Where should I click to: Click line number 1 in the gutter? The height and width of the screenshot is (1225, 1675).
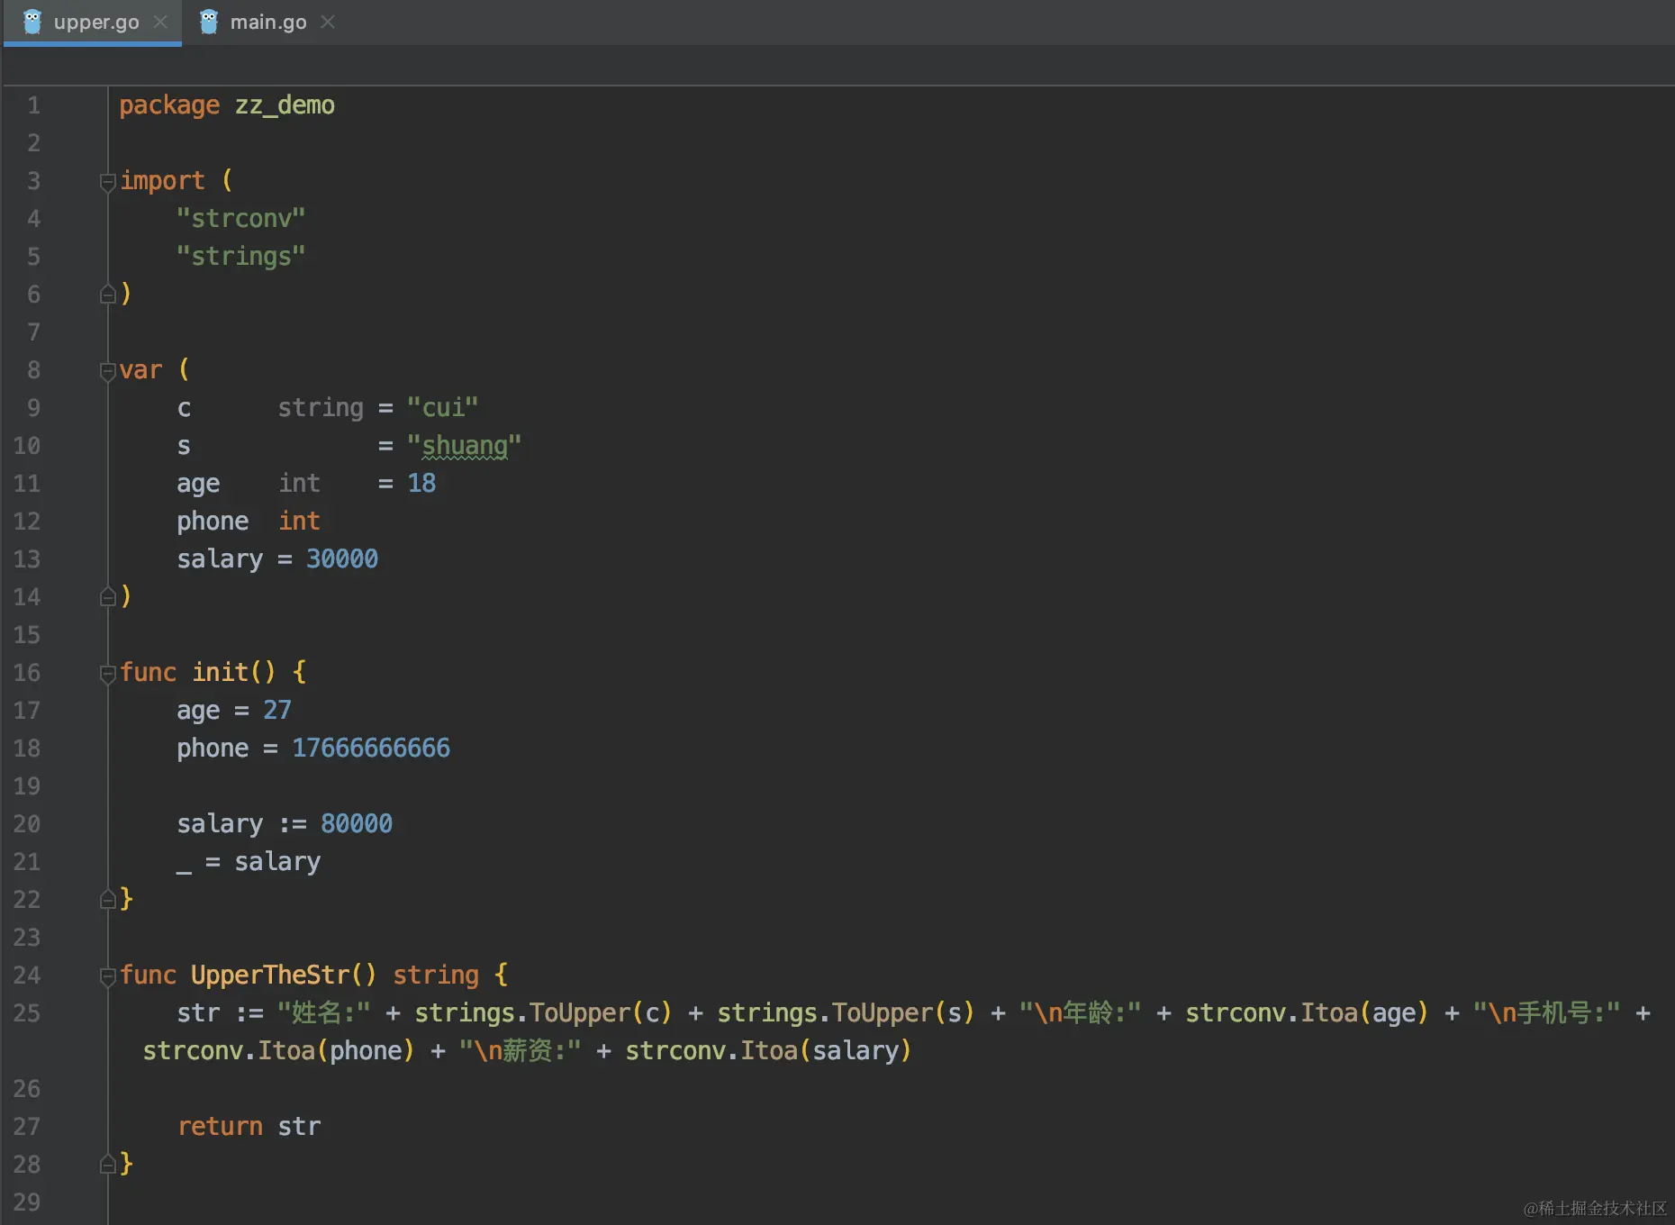33,105
